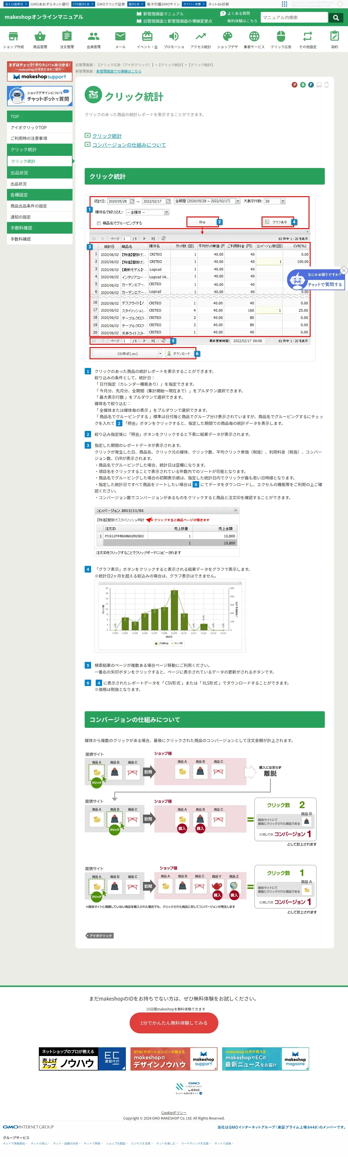Click the よくある質問 question mark link

235,13
